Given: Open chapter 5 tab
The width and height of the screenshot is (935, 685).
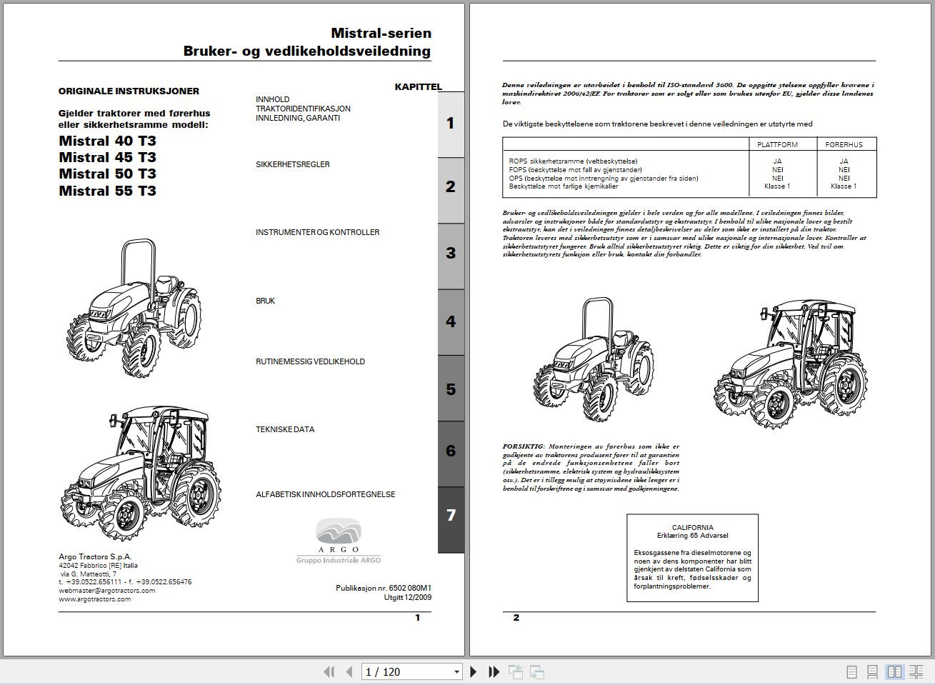Looking at the screenshot, I should click(451, 389).
